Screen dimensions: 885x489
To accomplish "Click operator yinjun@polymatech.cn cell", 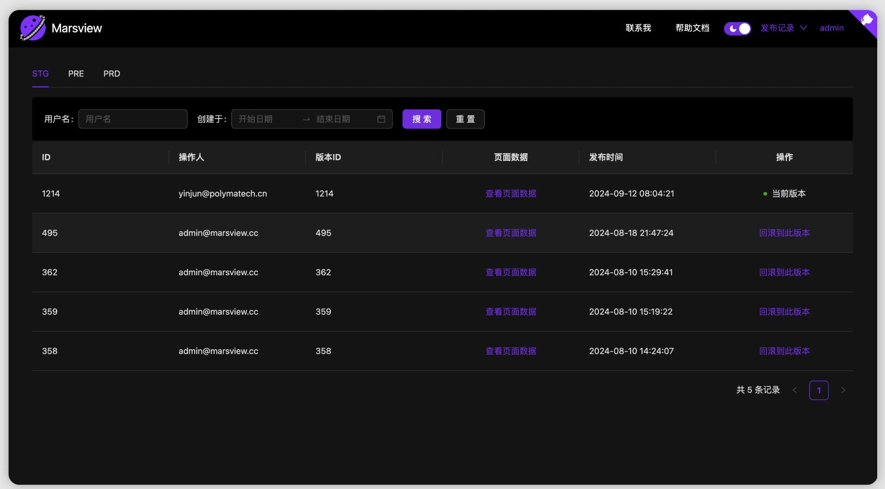I will click(x=223, y=193).
